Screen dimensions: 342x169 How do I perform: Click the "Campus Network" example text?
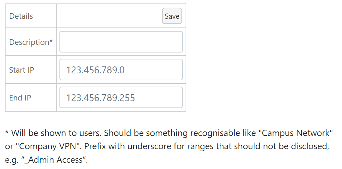[x=296, y=133]
